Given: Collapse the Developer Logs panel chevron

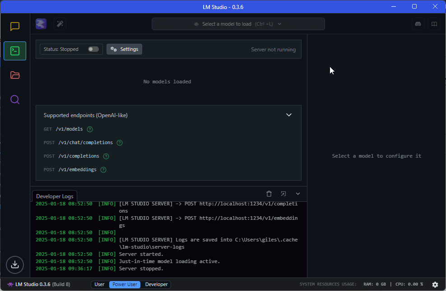Looking at the screenshot, I should tap(298, 194).
